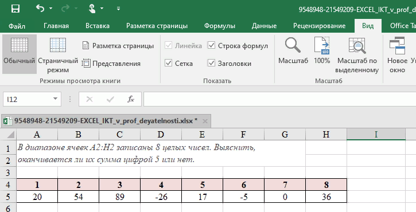Toggle the Заголовки headings checkbox
416x212 pixels.
[x=212, y=63]
